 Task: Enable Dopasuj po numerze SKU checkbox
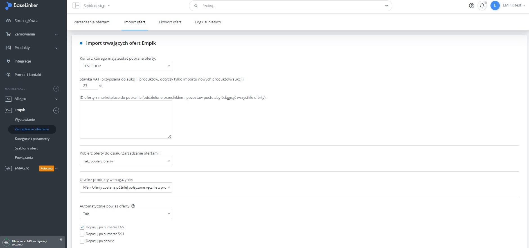pyautogui.click(x=82, y=234)
